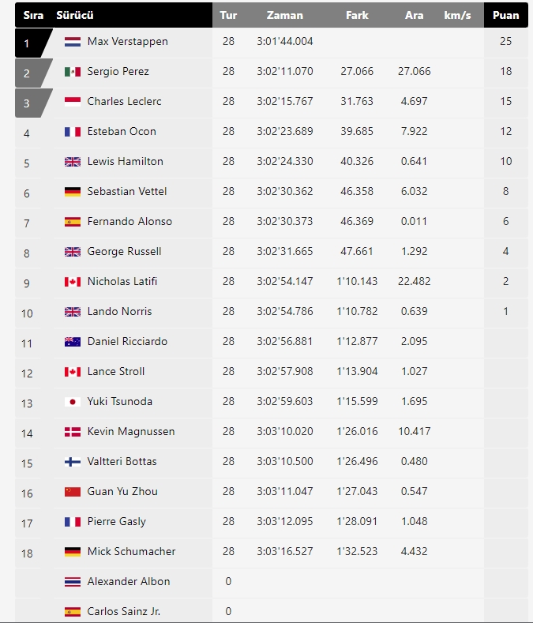The image size is (533, 623).
Task: Click the Puan column header
Action: click(505, 15)
